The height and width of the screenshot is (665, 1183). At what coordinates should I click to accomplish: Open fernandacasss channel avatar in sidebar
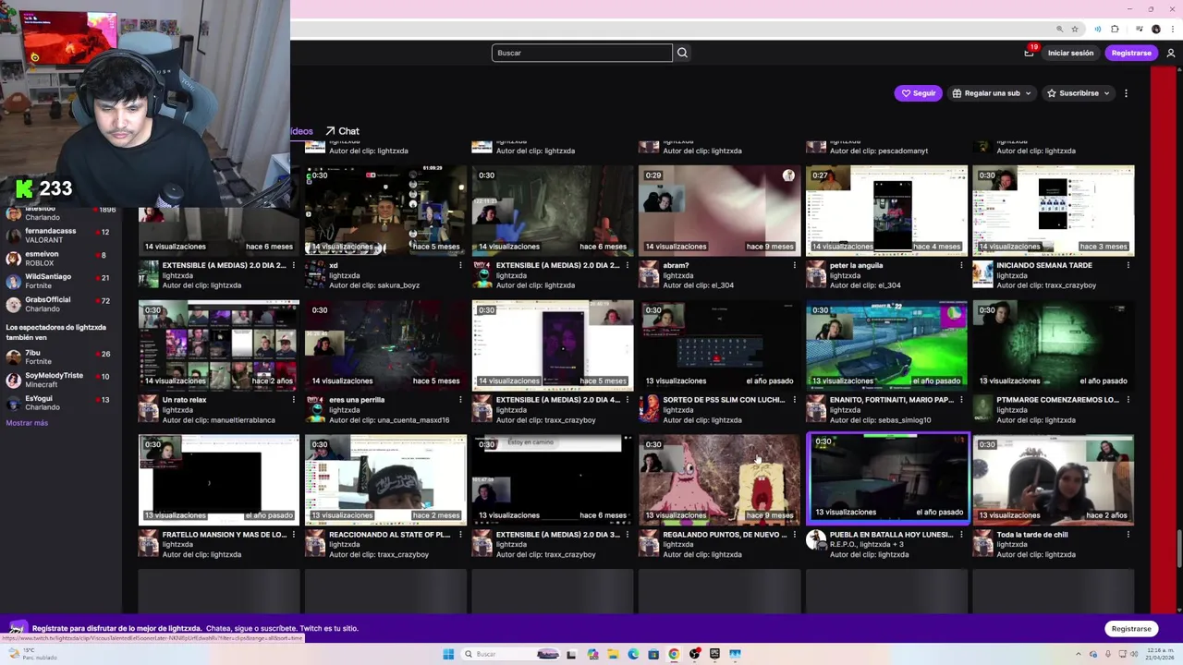(13, 236)
